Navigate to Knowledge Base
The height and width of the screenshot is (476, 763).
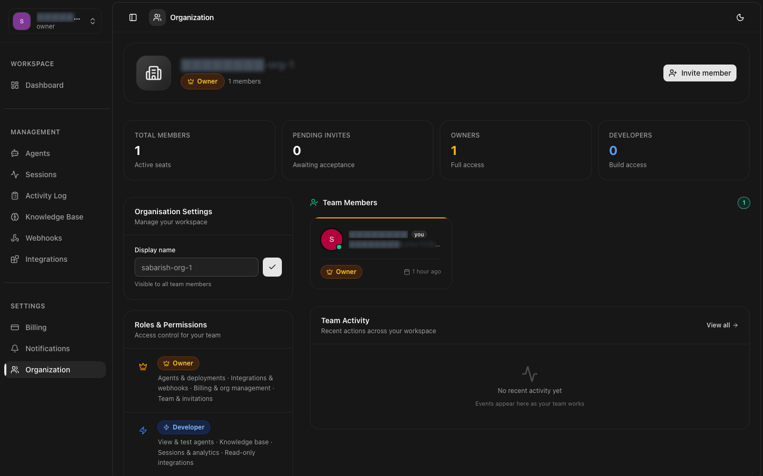click(55, 217)
